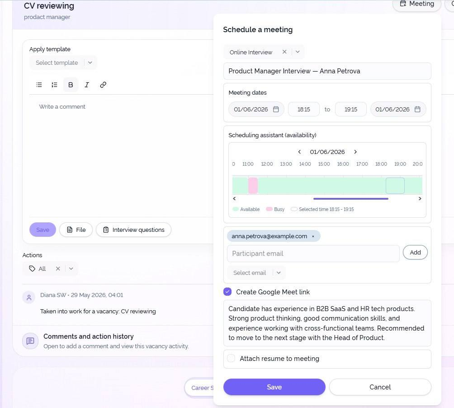Save the scheduled meeting

coord(274,387)
